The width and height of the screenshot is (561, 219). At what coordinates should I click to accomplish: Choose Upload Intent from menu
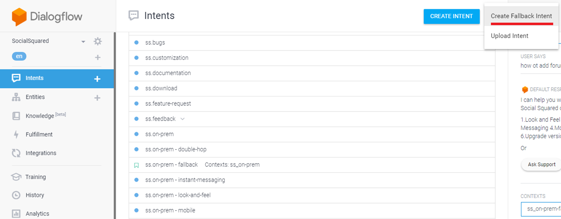click(x=509, y=36)
